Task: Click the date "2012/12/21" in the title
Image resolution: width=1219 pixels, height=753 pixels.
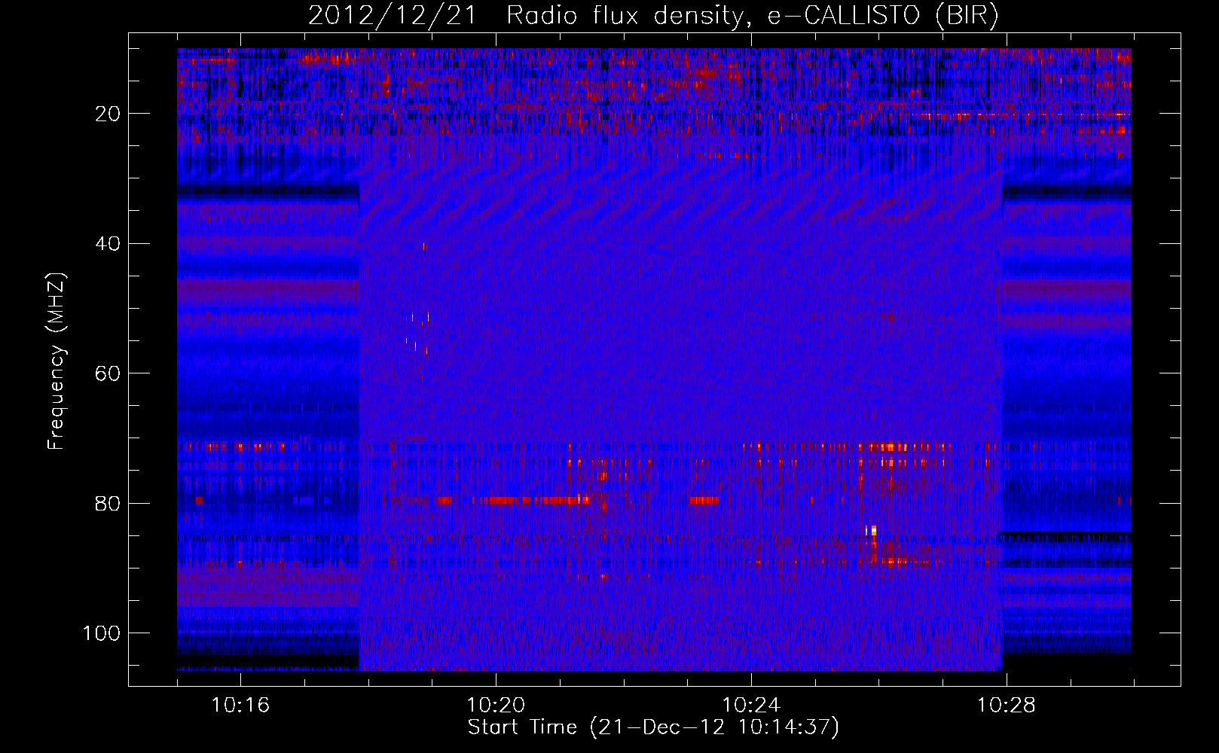Action: (x=392, y=16)
